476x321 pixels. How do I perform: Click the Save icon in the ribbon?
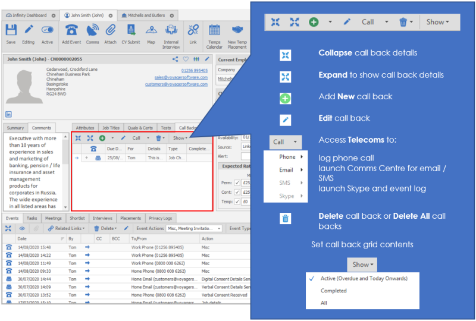[x=11, y=31]
